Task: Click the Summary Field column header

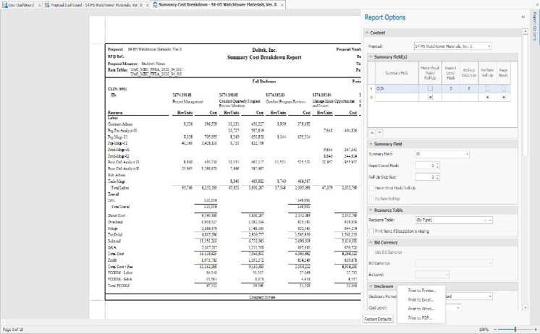Action: [397, 73]
